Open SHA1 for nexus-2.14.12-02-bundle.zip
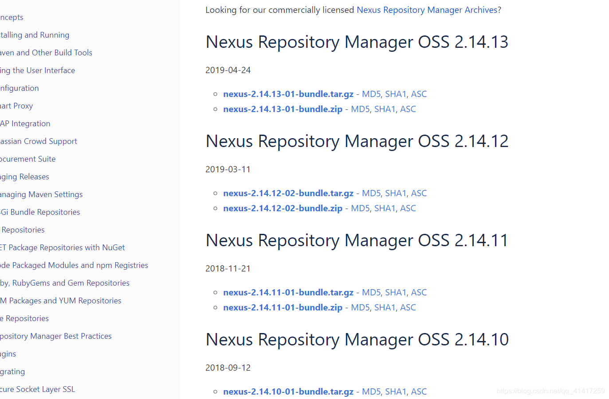Image resolution: width=609 pixels, height=399 pixels. click(385, 208)
